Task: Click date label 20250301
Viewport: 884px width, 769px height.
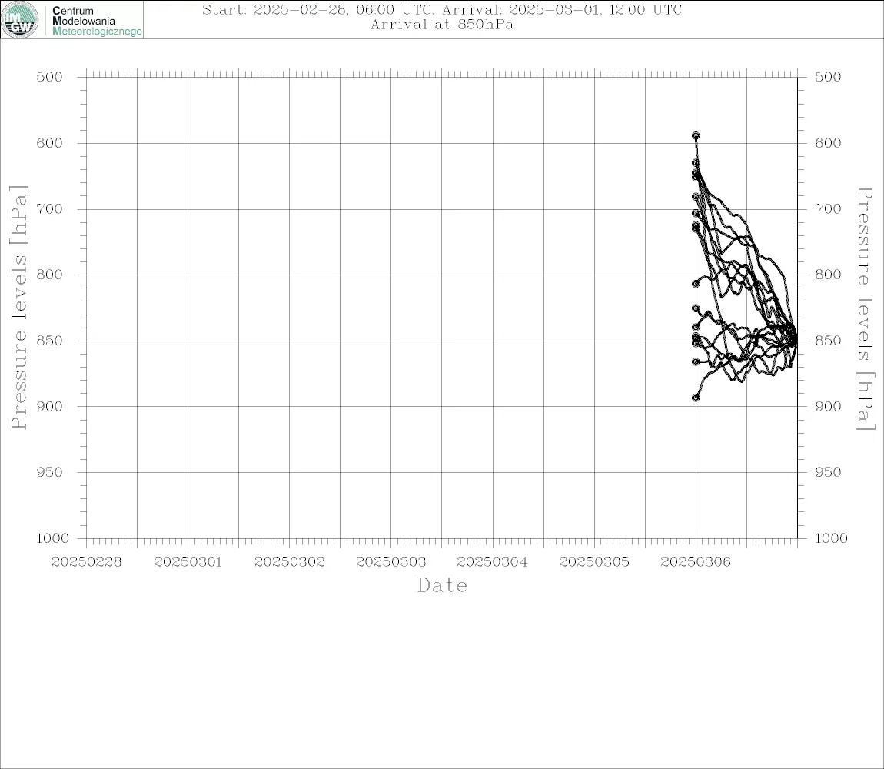Action: pyautogui.click(x=188, y=562)
